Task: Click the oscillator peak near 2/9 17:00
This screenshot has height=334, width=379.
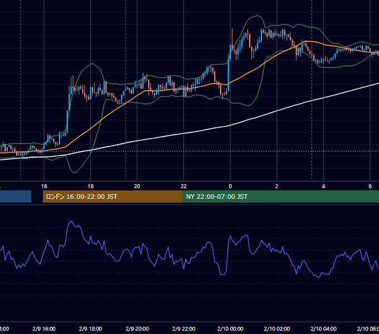Action: [x=71, y=222]
